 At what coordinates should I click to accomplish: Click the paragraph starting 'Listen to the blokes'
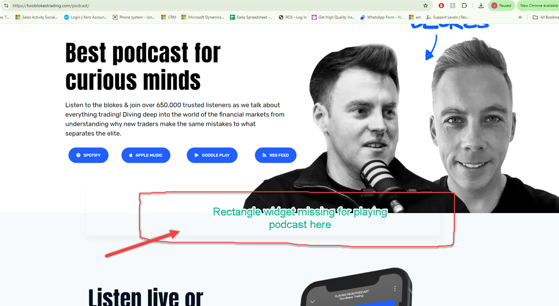pos(175,119)
